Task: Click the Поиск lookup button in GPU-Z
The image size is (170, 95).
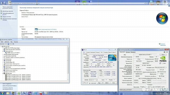Action: (163, 55)
